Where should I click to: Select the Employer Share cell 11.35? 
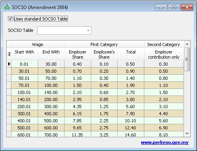77,134
